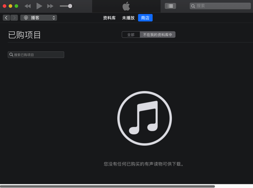253x188 pixels.
Task: Select the 不在我的资料库中 filter segment
Action: pos(157,34)
